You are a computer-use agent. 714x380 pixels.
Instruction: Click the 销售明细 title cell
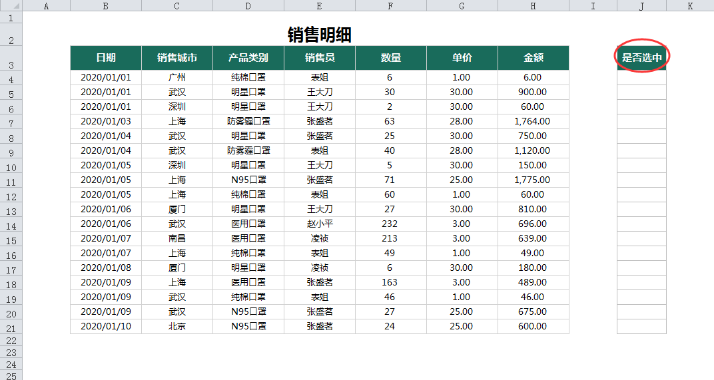coord(320,35)
